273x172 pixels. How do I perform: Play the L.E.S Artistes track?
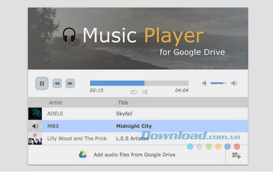pyautogui.click(x=132, y=139)
